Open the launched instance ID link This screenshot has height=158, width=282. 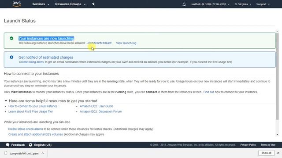99,43
